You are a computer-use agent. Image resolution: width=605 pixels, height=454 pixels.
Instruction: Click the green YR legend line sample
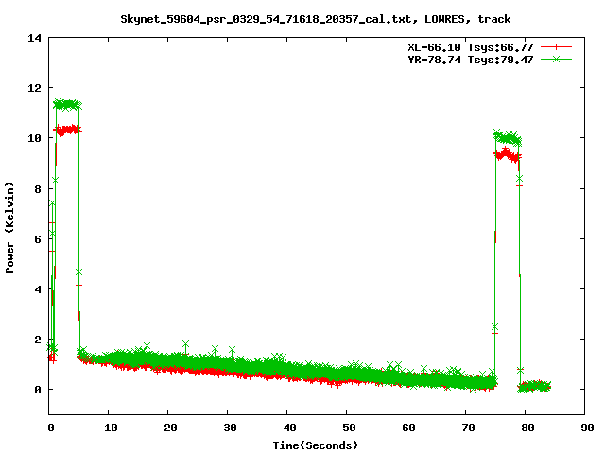click(556, 59)
